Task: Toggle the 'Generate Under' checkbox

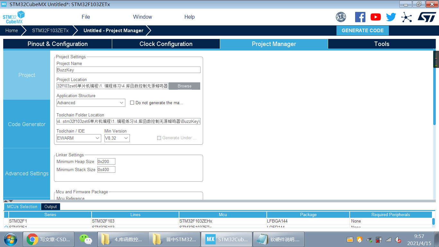Action: (159, 138)
